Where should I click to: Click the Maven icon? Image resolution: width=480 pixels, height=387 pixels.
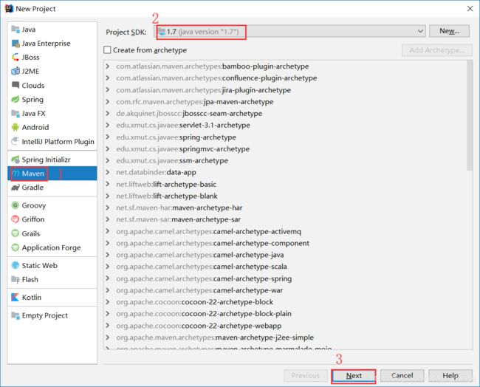[x=16, y=174]
